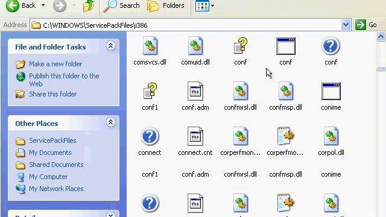This screenshot has height=217, width=386.
Task: Select the conf file with yellow question mark
Action: tap(240, 46)
